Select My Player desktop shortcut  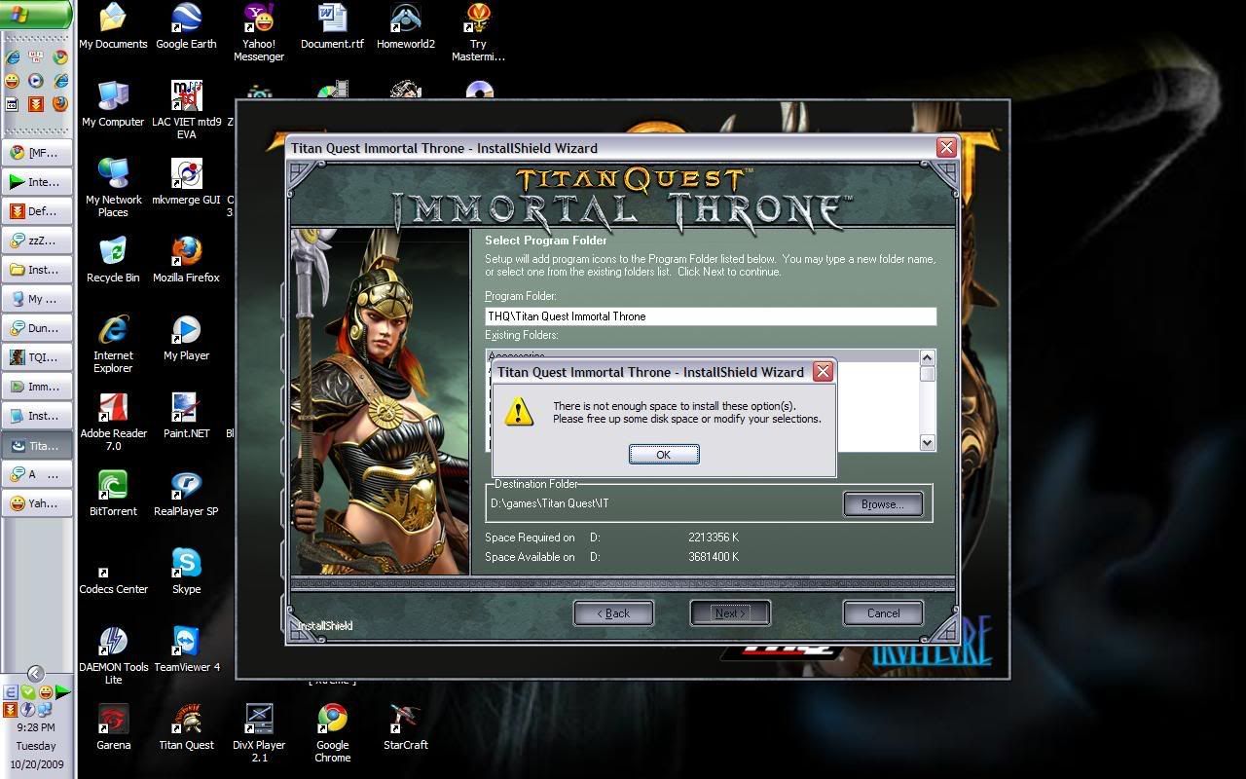click(x=186, y=338)
